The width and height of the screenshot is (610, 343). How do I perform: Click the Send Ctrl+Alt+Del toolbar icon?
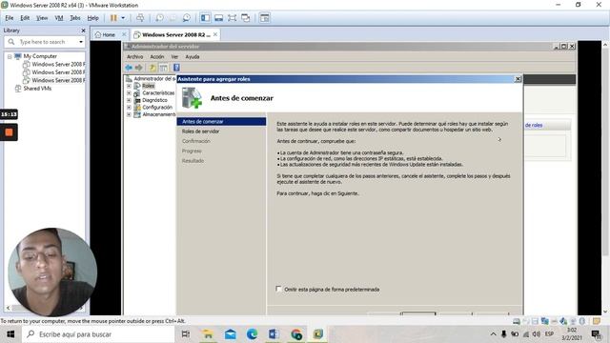point(140,18)
